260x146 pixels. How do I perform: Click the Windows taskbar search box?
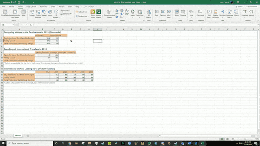tap(30, 143)
